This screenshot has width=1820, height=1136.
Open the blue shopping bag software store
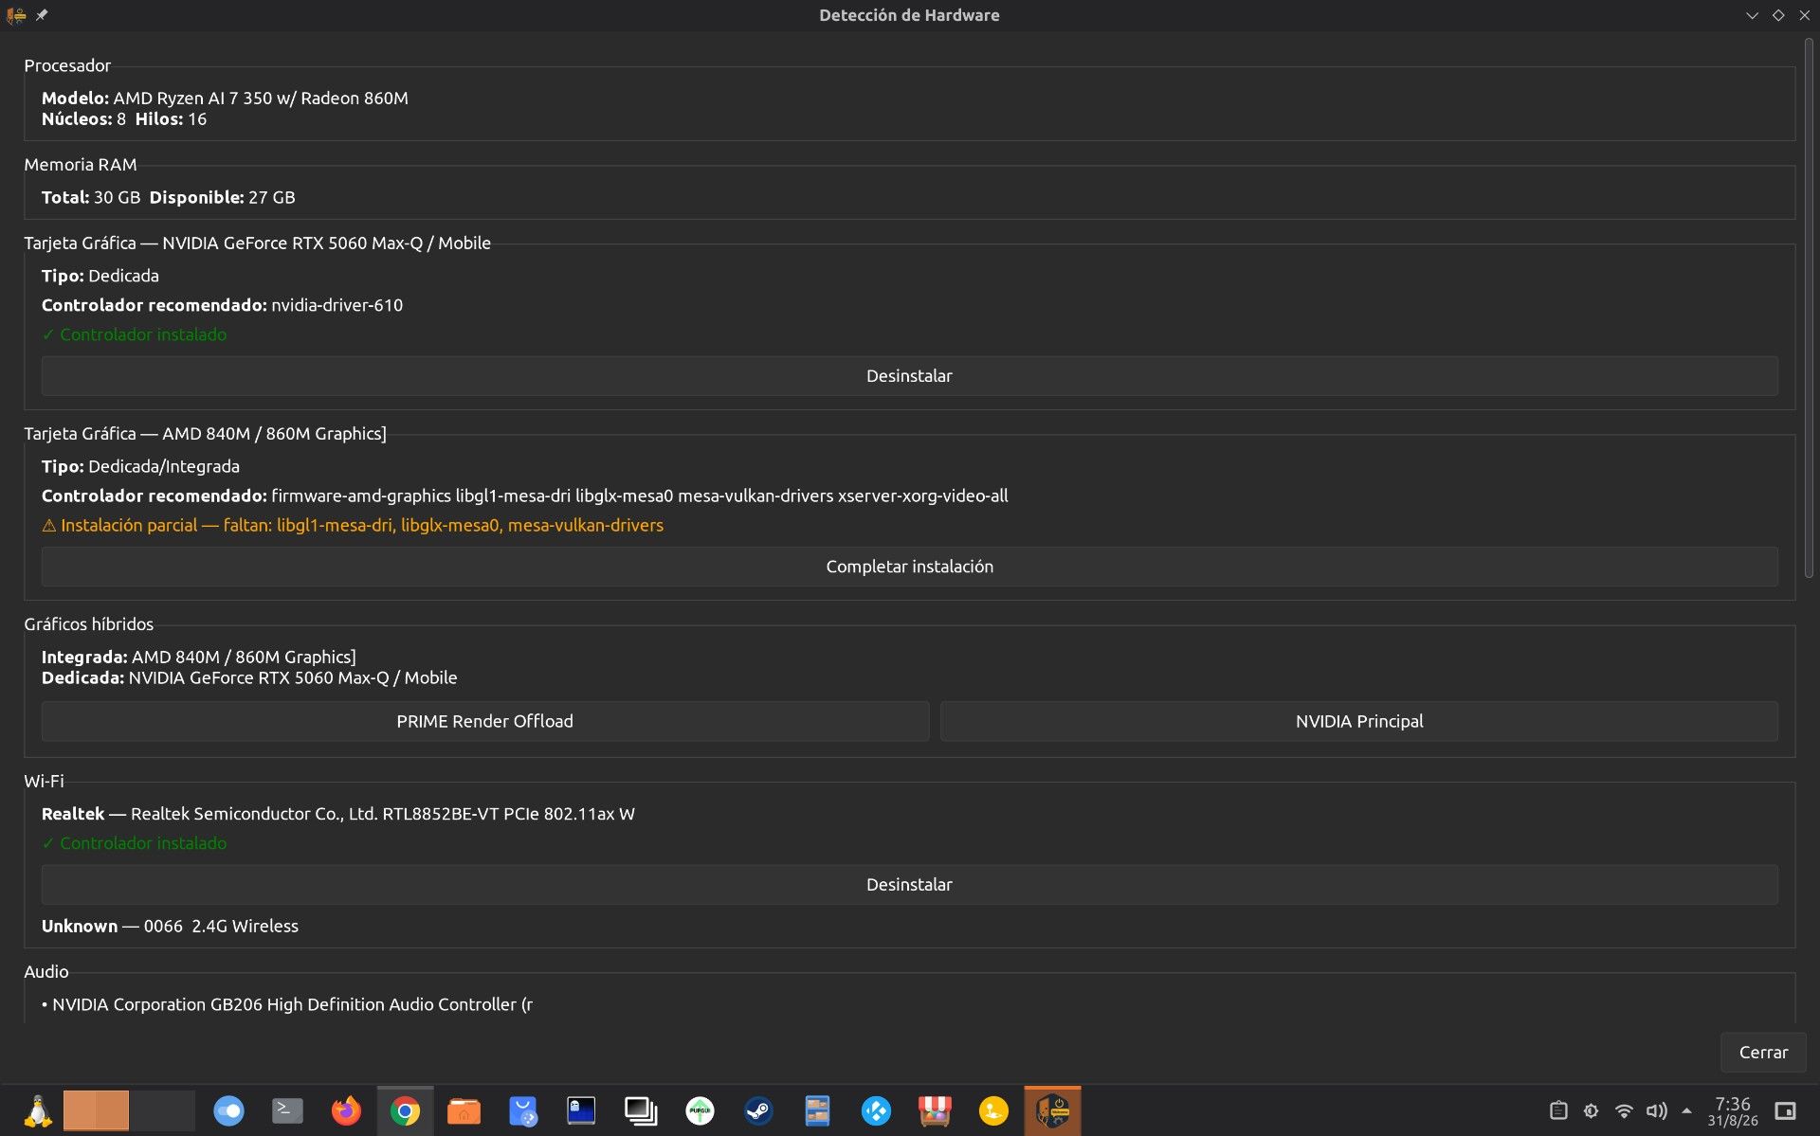pos(522,1110)
